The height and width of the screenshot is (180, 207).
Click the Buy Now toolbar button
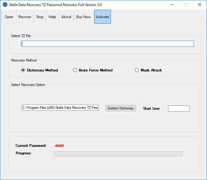click(84, 17)
